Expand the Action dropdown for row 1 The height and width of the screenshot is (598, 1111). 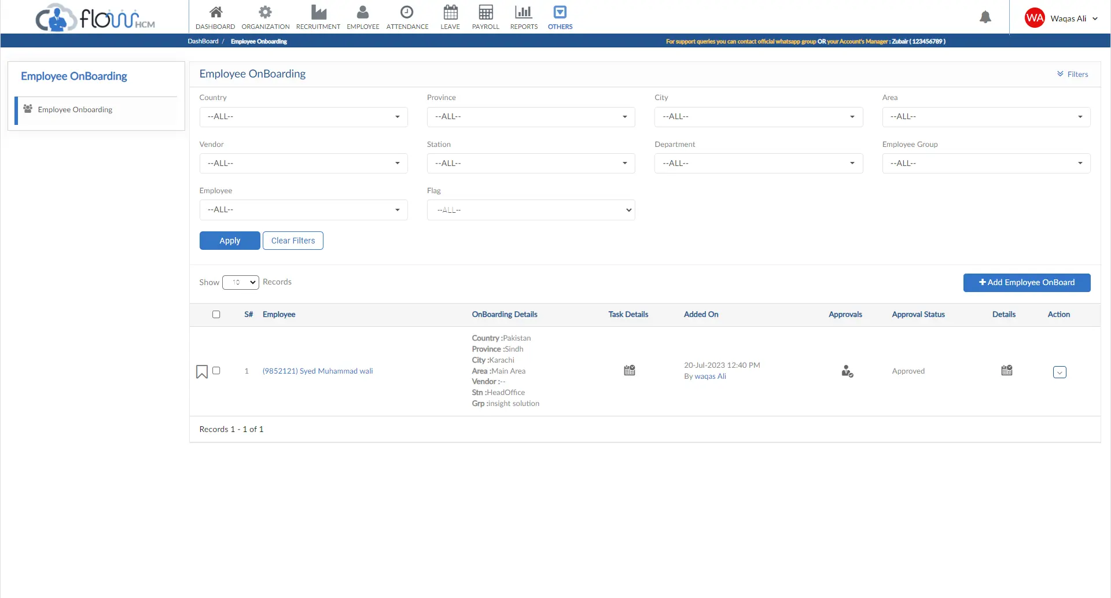click(x=1060, y=372)
